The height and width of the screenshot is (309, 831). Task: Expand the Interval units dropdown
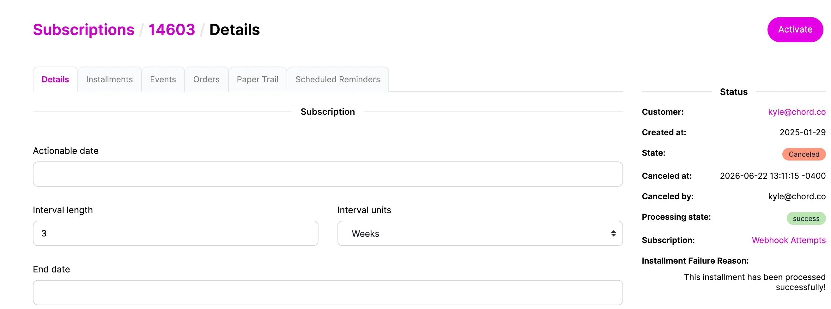click(480, 233)
